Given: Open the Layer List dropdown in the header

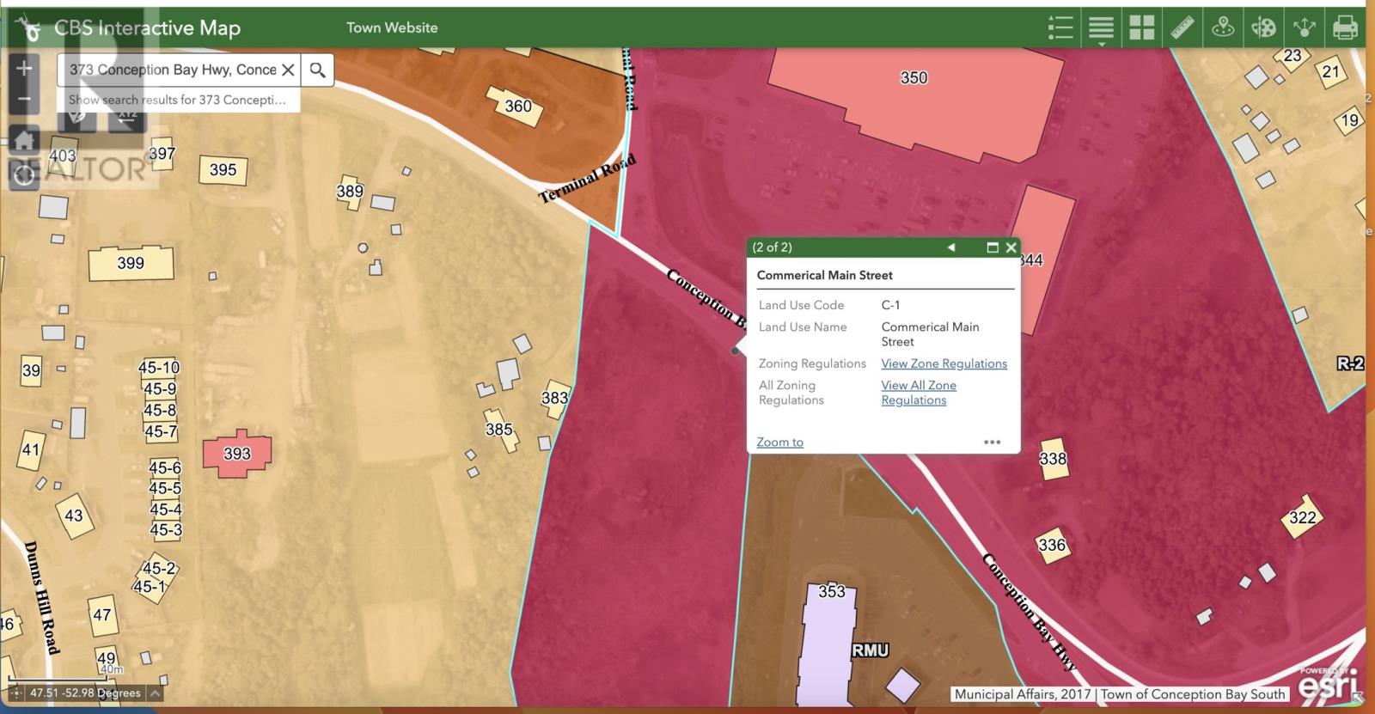Looking at the screenshot, I should pos(1101,27).
